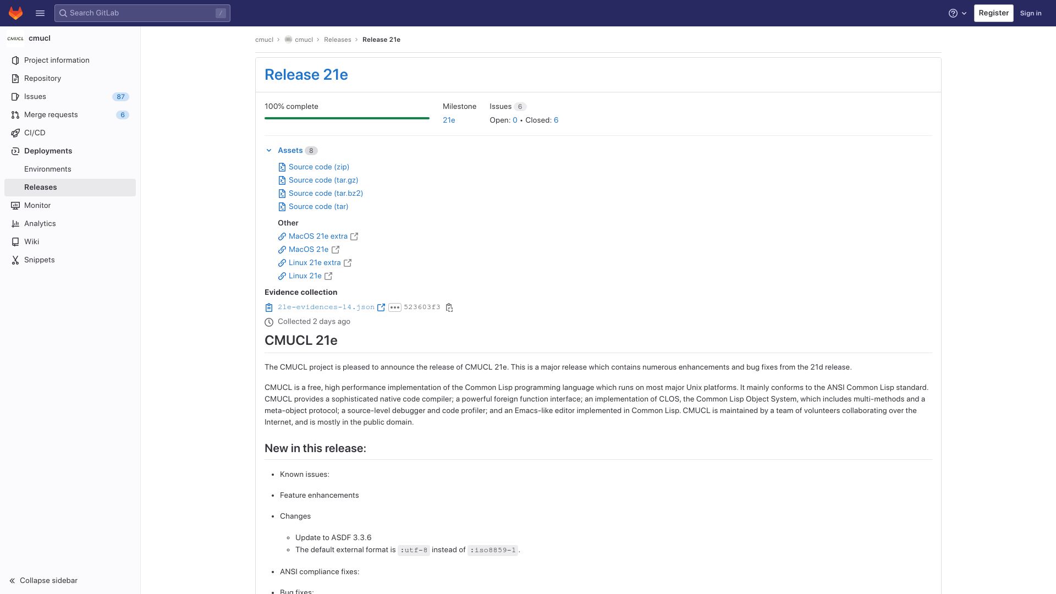Open the Help dropdown menu
The height and width of the screenshot is (594, 1056).
(958, 13)
